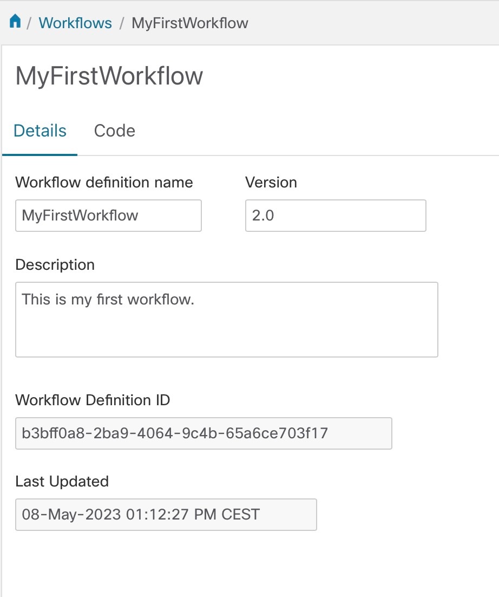Click the MyFirstWorkflow page title

[108, 76]
